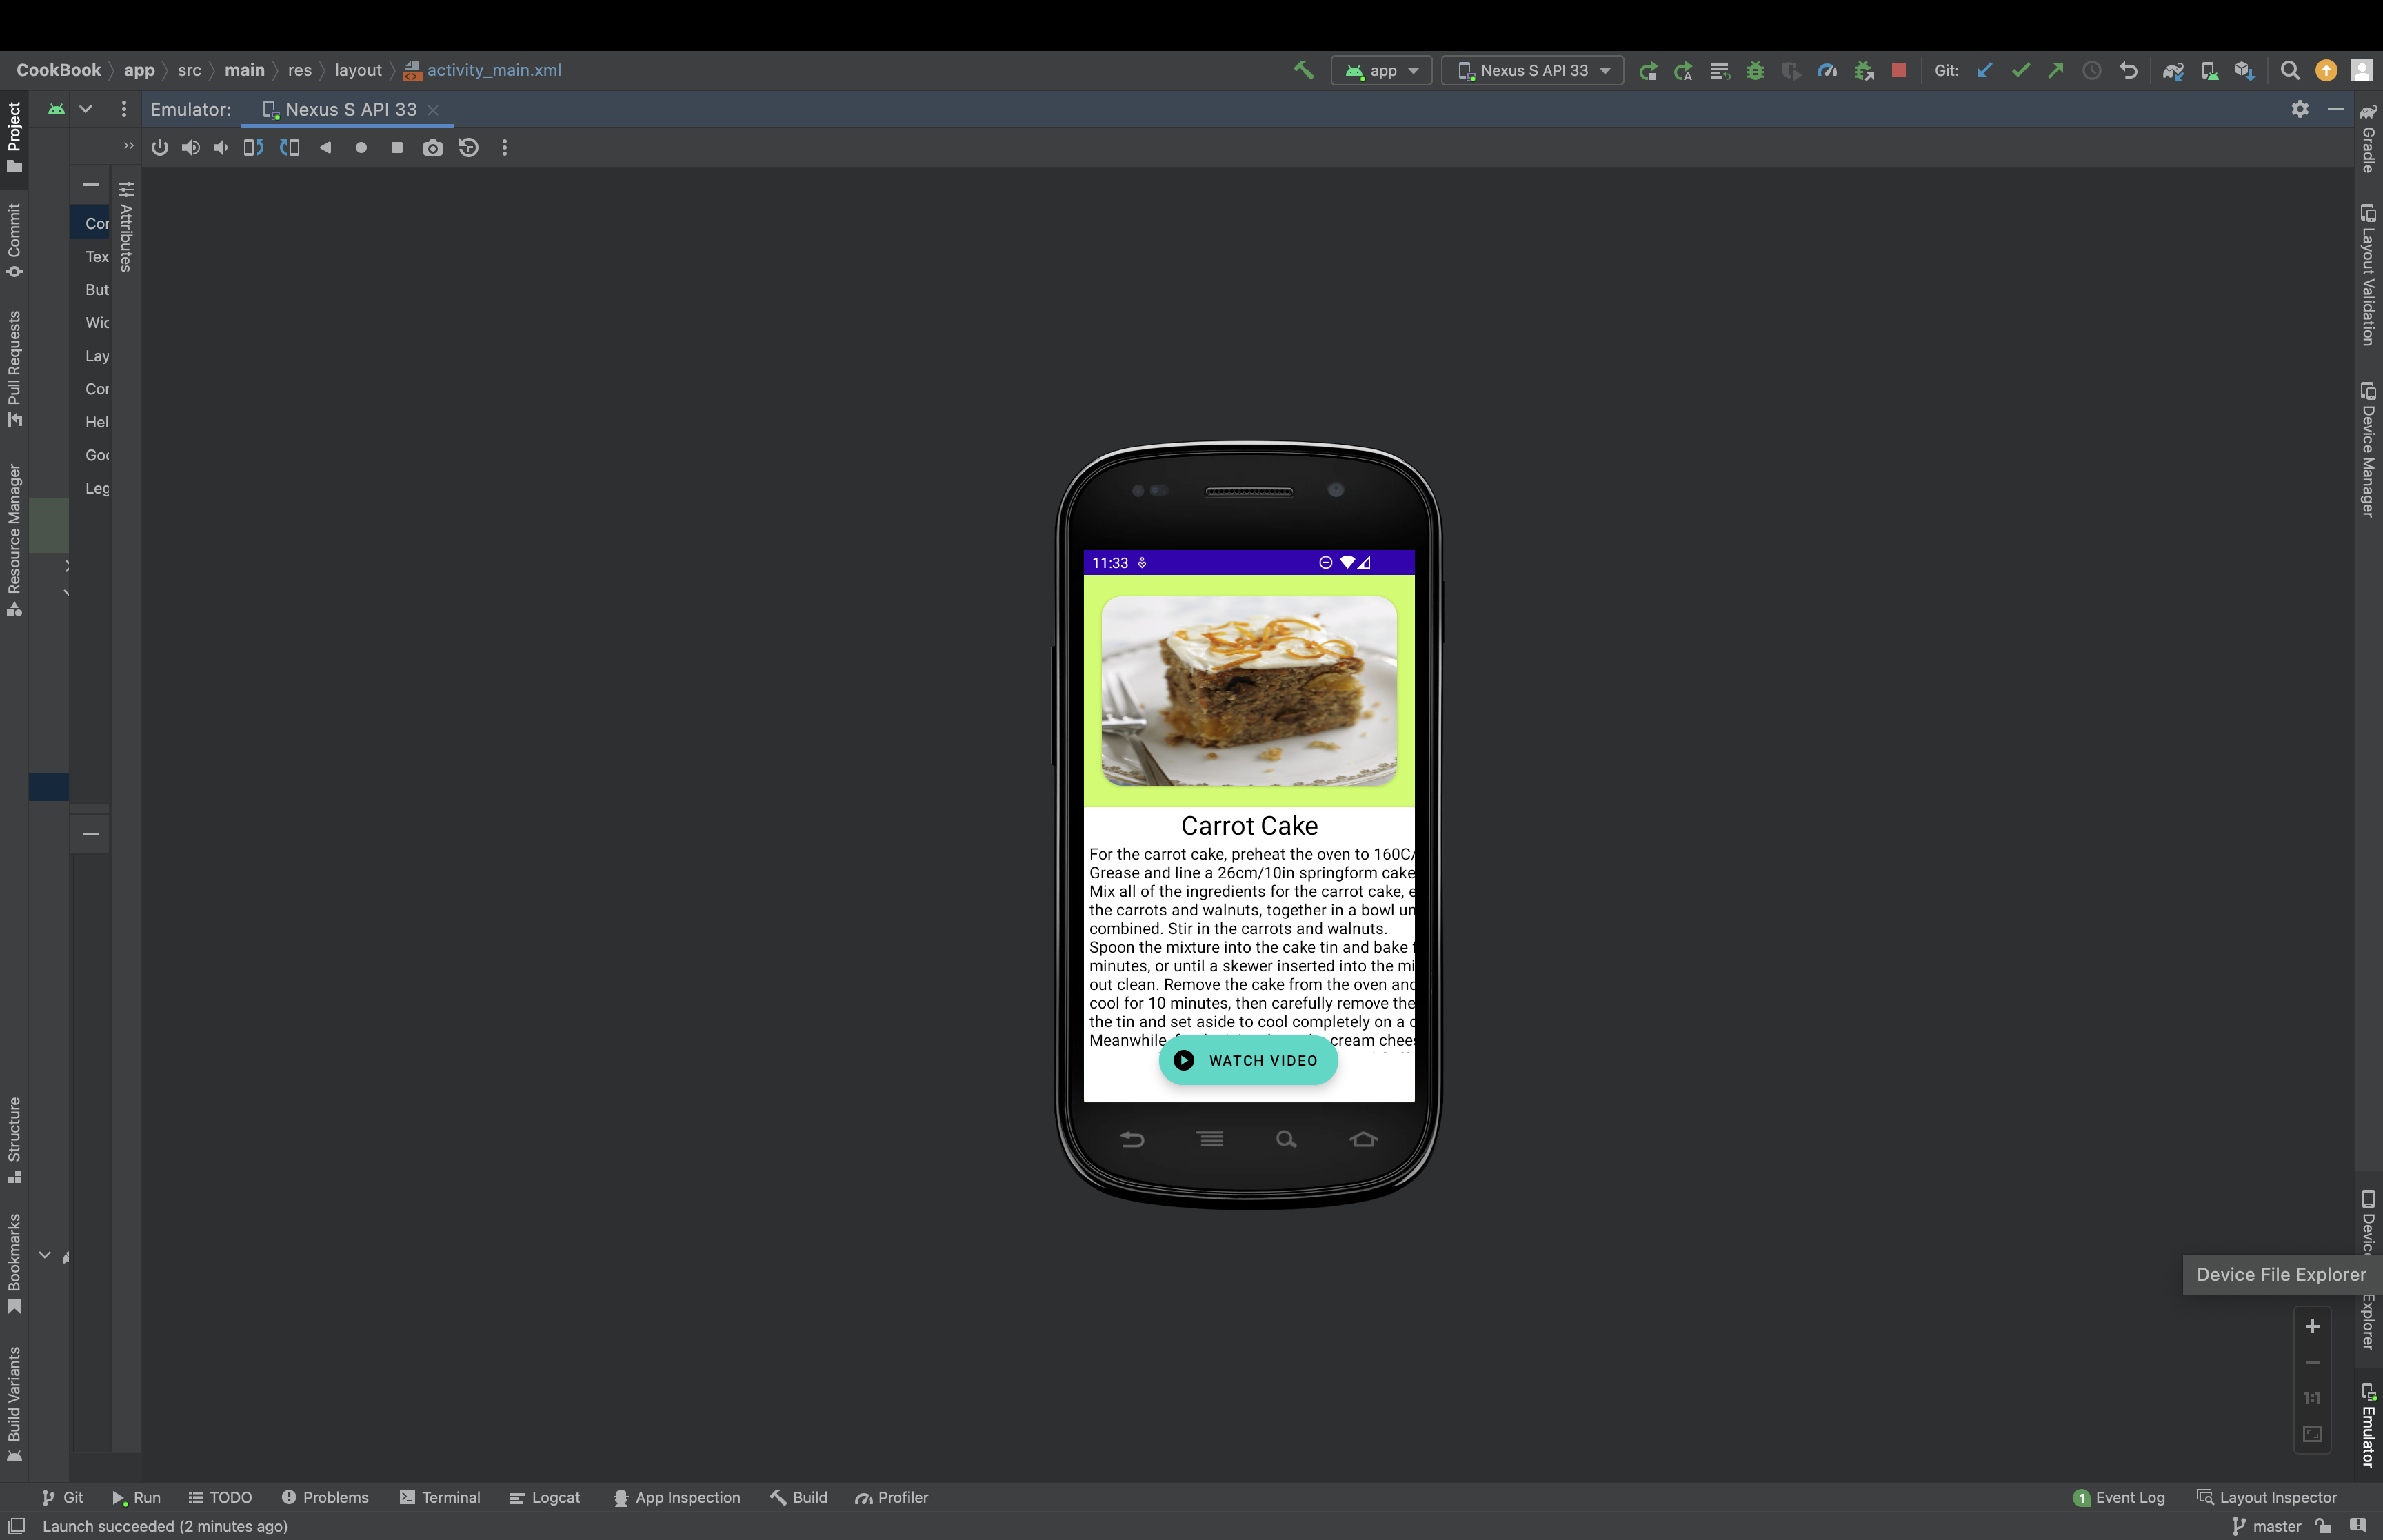This screenshot has width=2383, height=1540.
Task: Open the Resource Manager side panel
Action: click(14, 540)
